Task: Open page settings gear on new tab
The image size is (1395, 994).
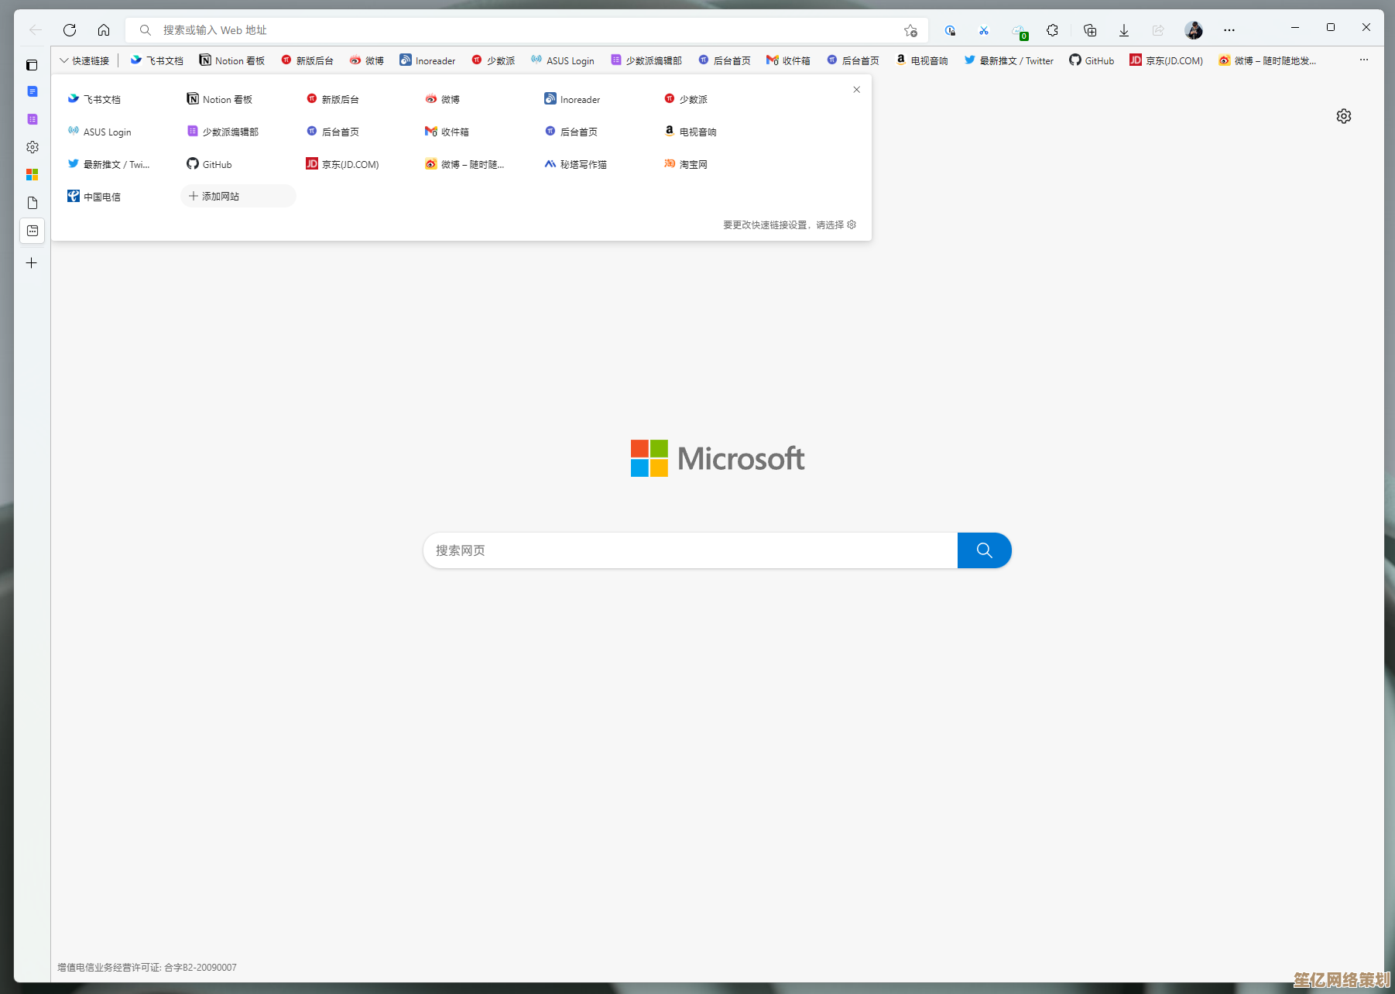Action: tap(1343, 116)
